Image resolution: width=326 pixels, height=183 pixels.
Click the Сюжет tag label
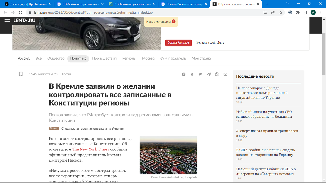click(x=54, y=129)
